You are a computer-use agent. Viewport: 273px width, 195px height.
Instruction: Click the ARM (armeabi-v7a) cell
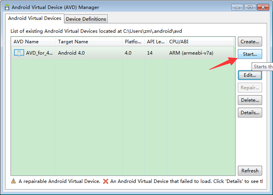point(191,53)
